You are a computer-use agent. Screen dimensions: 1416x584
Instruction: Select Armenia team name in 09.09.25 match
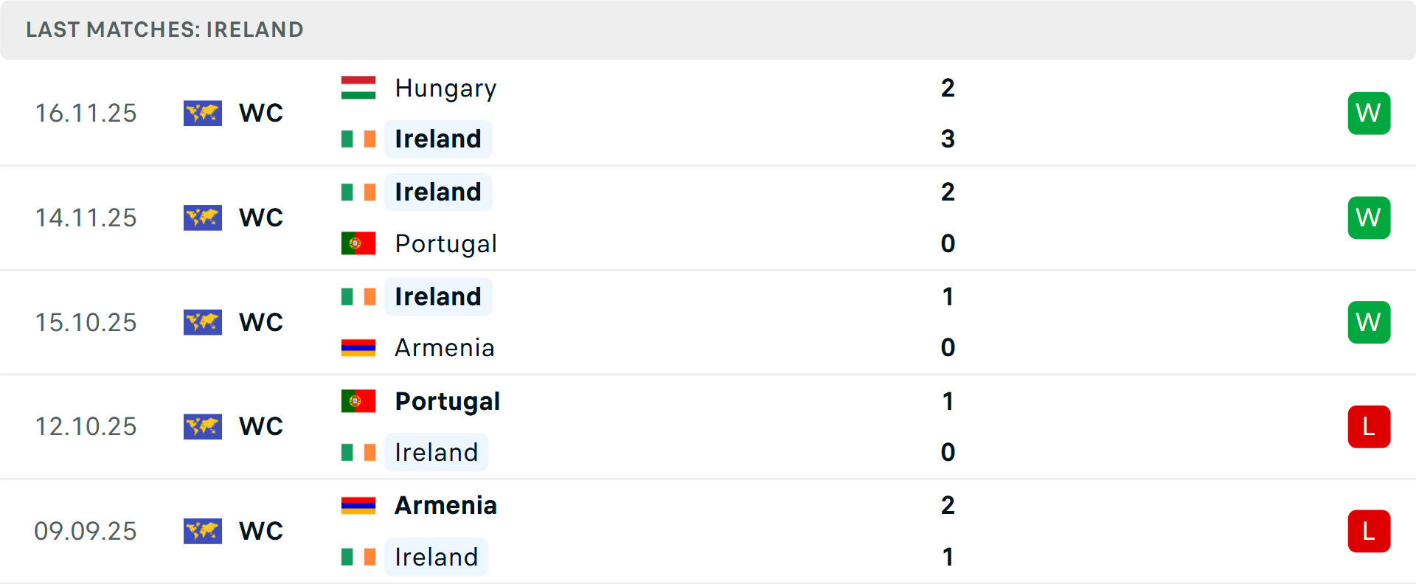445,505
